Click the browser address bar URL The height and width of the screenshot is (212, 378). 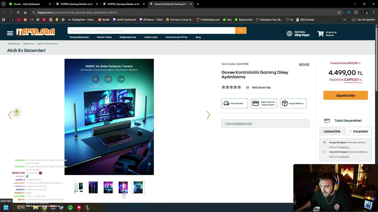[77, 12]
